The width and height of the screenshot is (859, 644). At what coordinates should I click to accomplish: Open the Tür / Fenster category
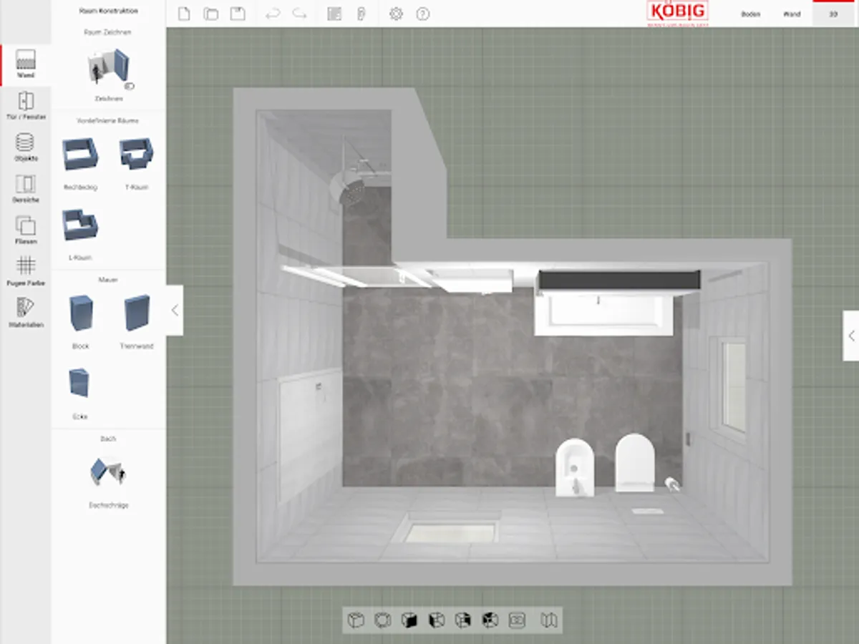26,105
